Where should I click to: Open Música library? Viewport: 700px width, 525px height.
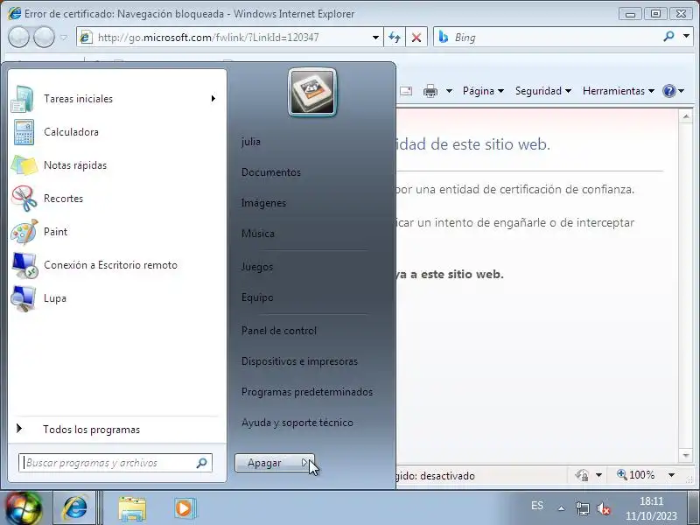pyautogui.click(x=257, y=234)
